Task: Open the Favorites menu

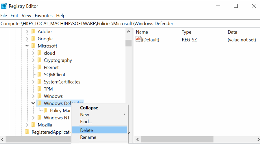Action: pyautogui.click(x=44, y=16)
